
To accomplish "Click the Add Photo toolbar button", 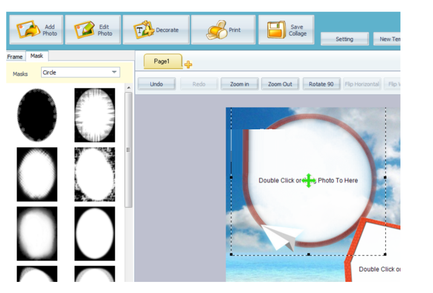I will (36, 30).
